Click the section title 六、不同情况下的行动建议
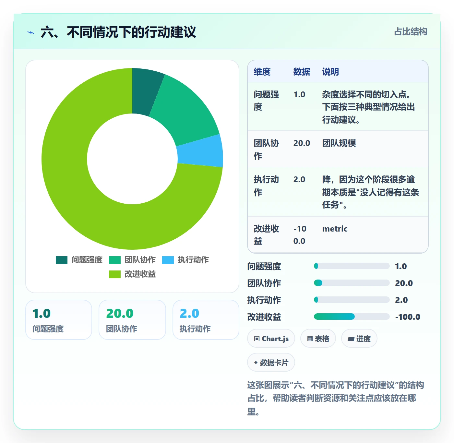 pos(118,32)
